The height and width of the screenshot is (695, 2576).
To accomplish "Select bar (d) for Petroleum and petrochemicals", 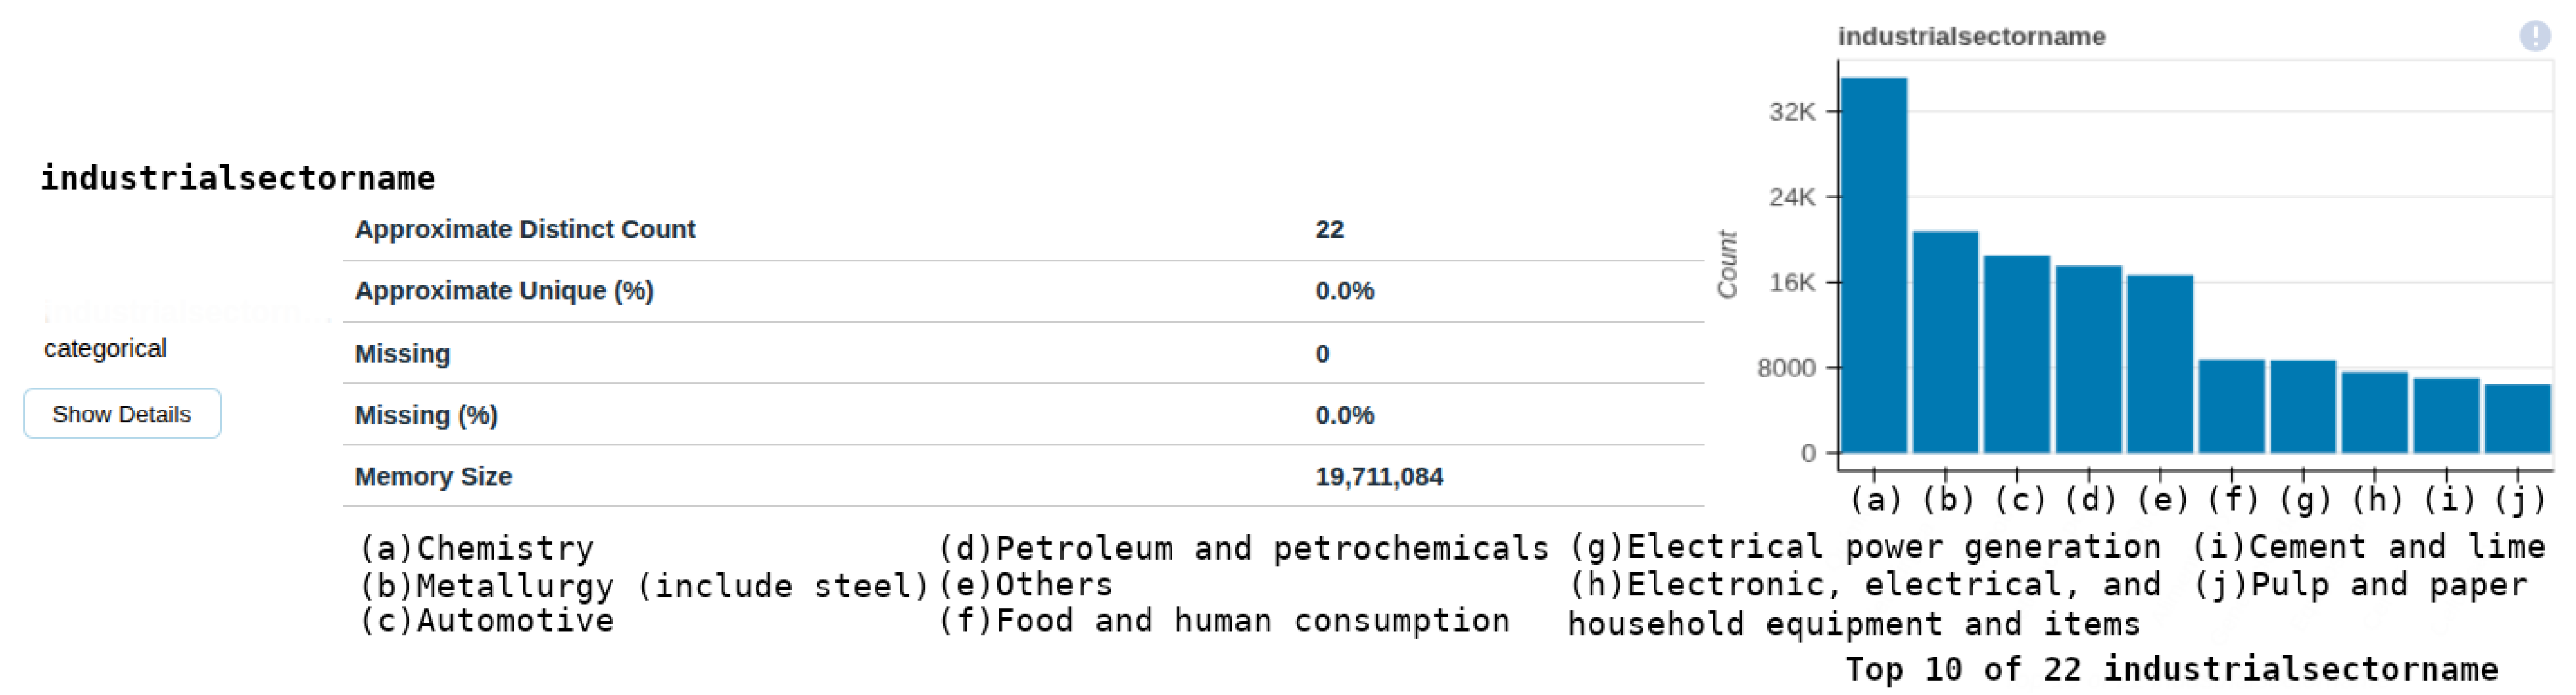I will (2088, 359).
